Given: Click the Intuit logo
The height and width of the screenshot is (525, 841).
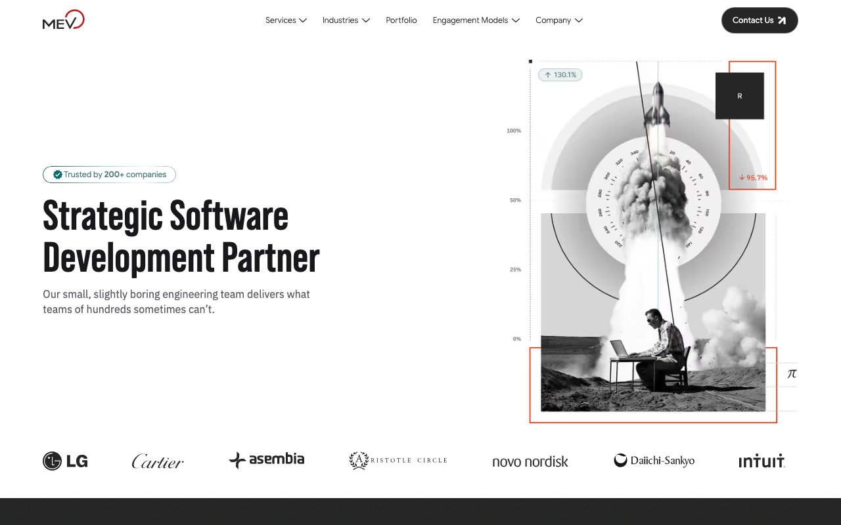Looking at the screenshot, I should [762, 461].
